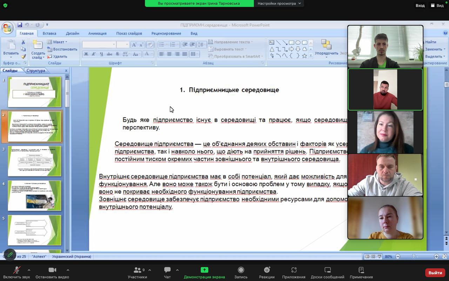Open the Вставка ribbon tab

pos(49,33)
